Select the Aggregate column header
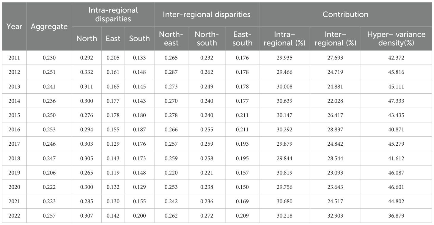This screenshot has height=225, width=434. [49, 26]
